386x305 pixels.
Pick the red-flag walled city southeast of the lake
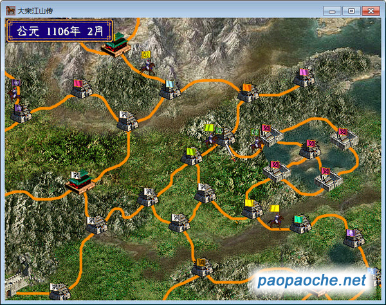tap(328, 180)
